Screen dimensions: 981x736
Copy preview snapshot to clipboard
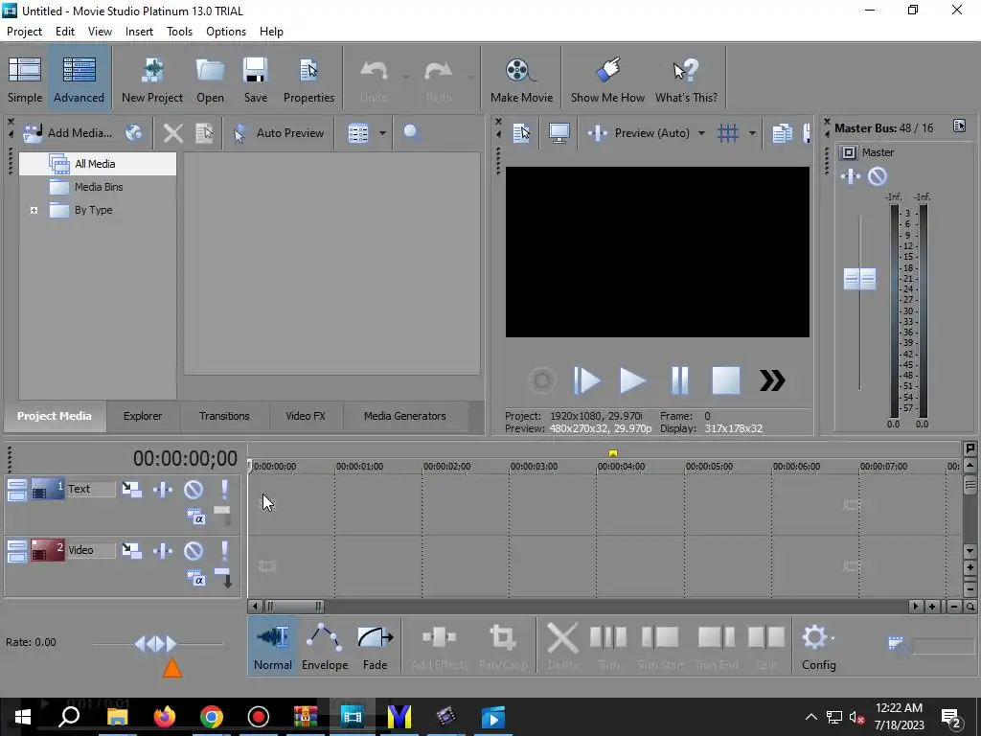(782, 132)
